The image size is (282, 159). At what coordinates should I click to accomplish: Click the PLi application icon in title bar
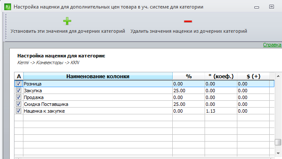8,7
